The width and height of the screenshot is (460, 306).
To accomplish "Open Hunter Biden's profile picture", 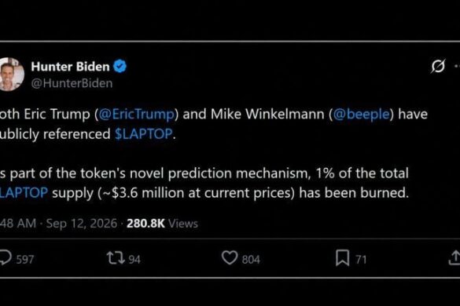I will [x=11, y=74].
